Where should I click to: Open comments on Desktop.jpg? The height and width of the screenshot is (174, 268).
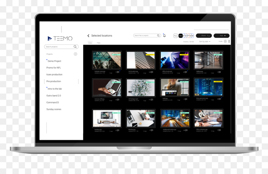[x=118, y=130]
